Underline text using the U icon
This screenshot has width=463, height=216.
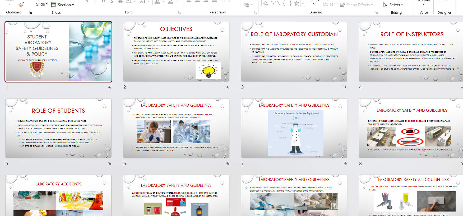pos(103,2)
